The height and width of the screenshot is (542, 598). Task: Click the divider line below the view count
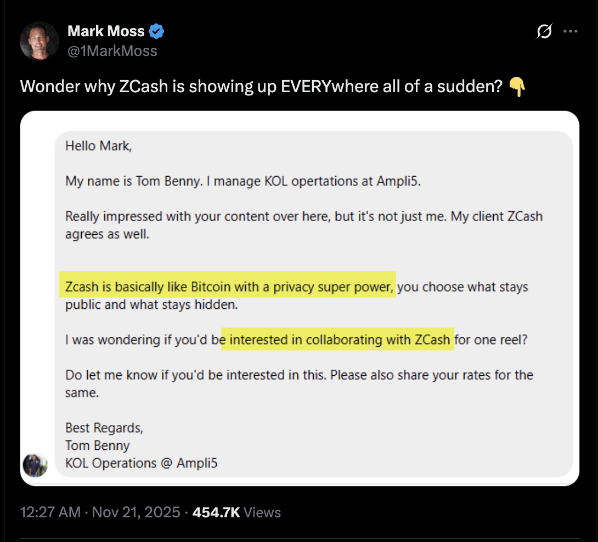[299, 536]
